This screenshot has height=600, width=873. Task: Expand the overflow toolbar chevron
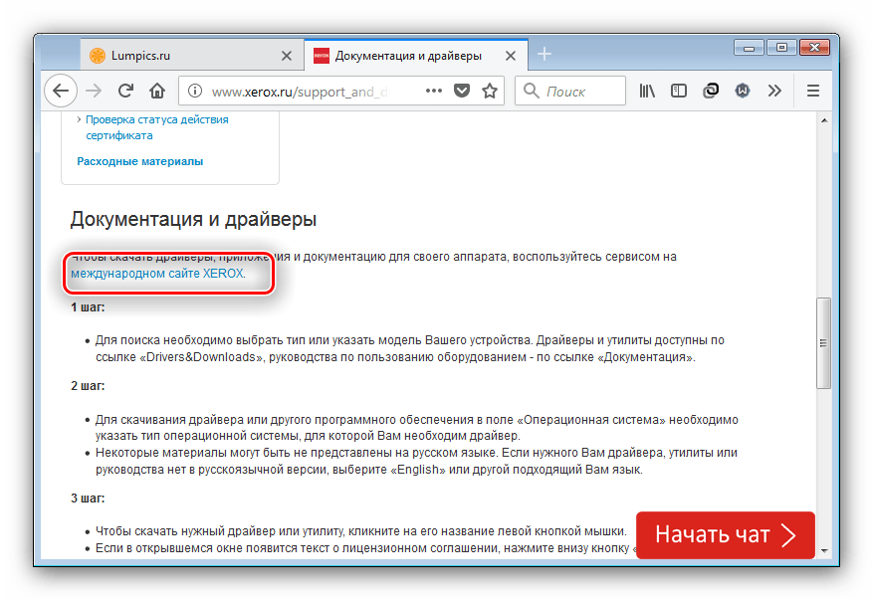(774, 91)
